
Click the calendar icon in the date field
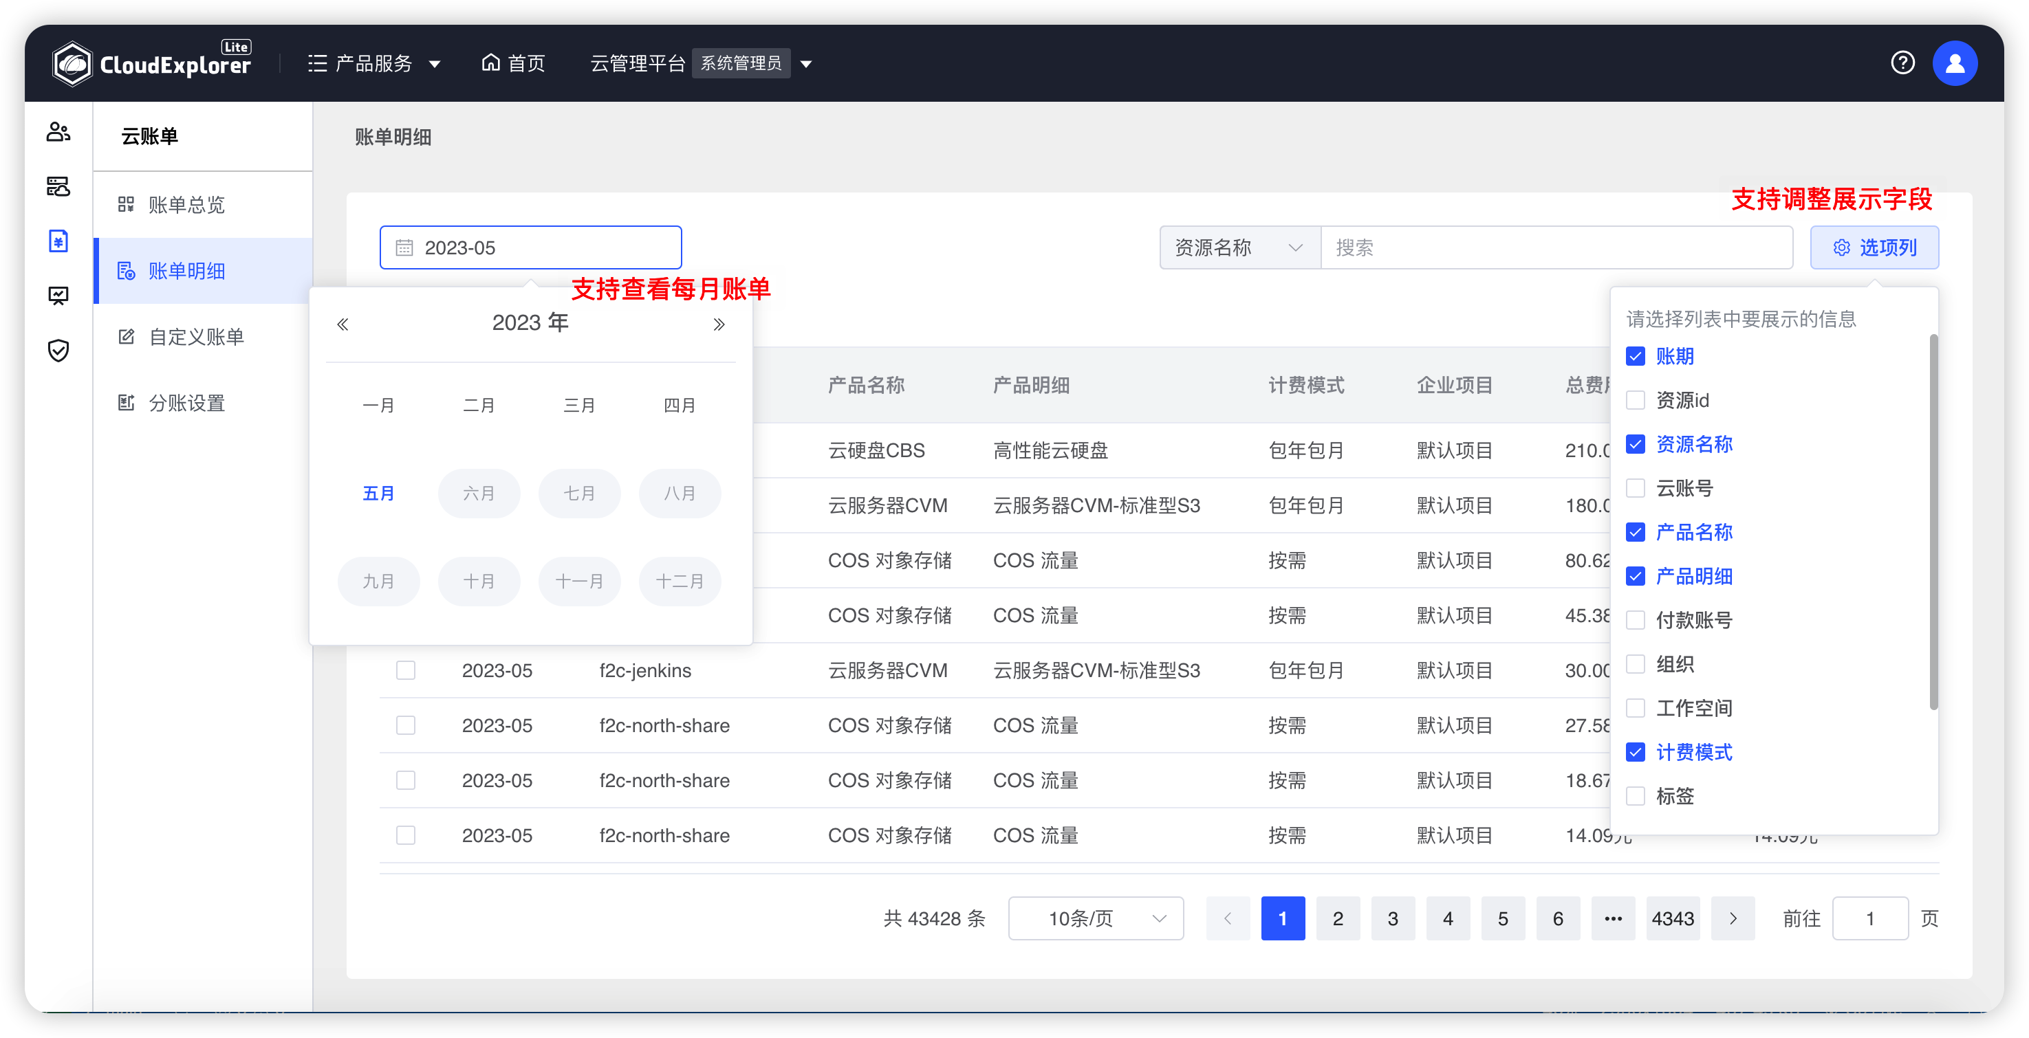404,247
